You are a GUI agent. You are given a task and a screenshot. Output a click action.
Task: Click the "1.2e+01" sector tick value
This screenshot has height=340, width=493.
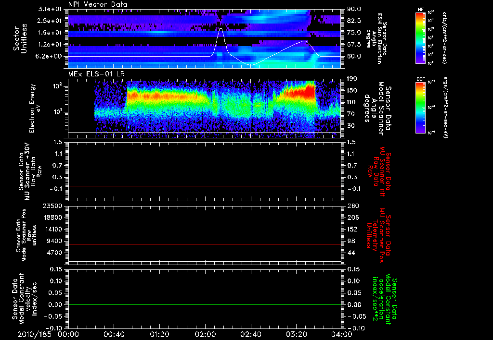50,45
